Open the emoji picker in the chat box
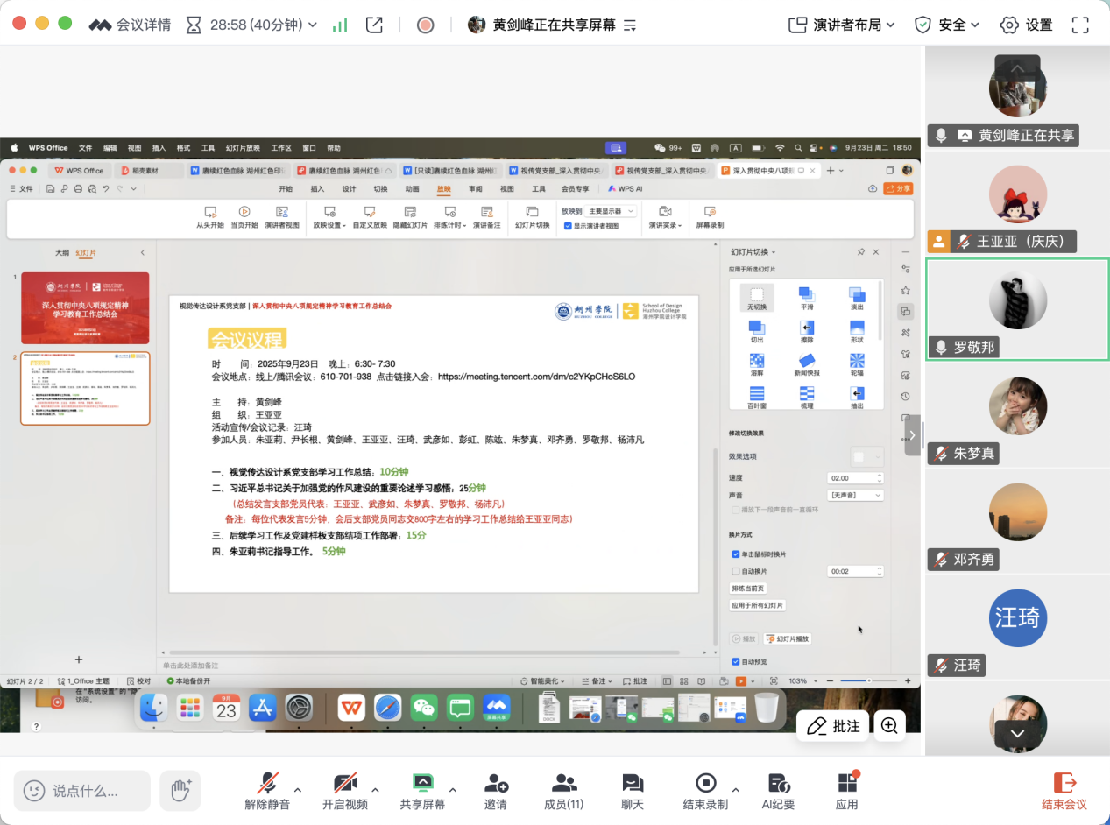Viewport: 1110px width, 825px height. coord(34,791)
